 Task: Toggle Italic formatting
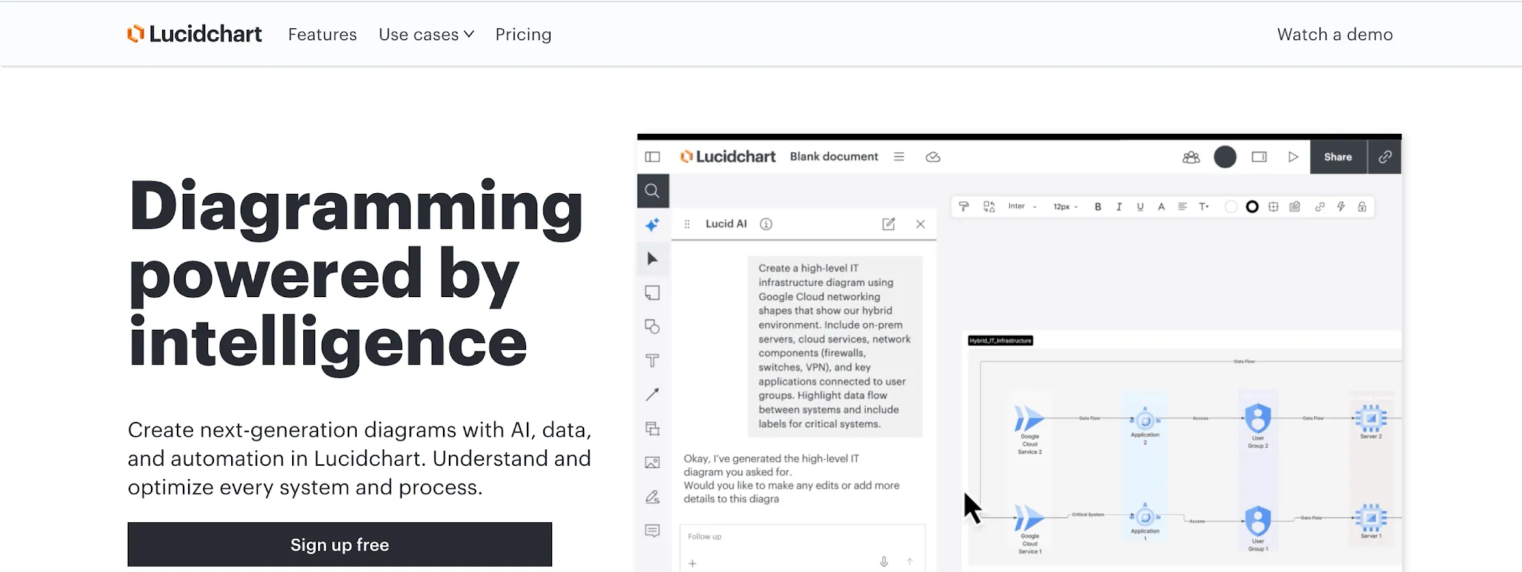pos(1119,207)
